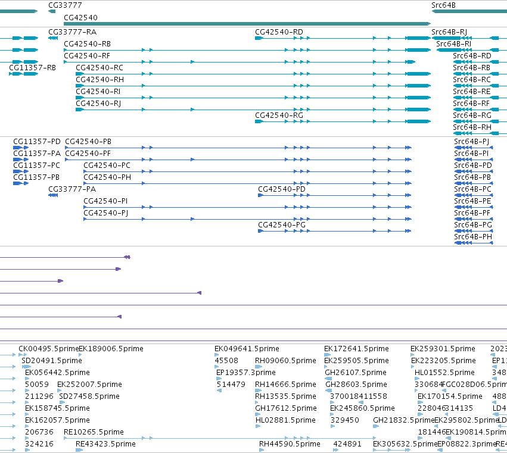Click protein label CG42540-PC
The width and height of the screenshot is (507, 453).
click(x=107, y=165)
